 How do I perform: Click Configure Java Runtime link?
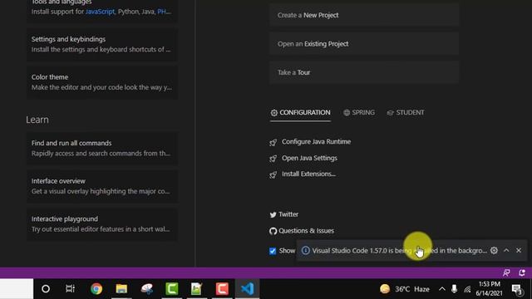coord(316,142)
